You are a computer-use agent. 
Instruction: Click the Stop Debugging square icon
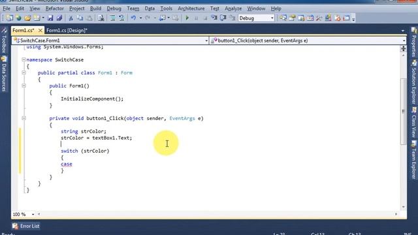point(205,18)
